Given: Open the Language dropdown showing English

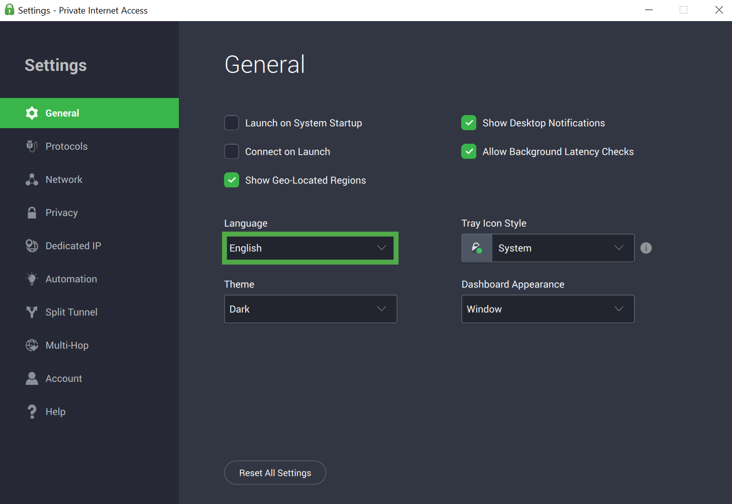Looking at the screenshot, I should (x=310, y=248).
